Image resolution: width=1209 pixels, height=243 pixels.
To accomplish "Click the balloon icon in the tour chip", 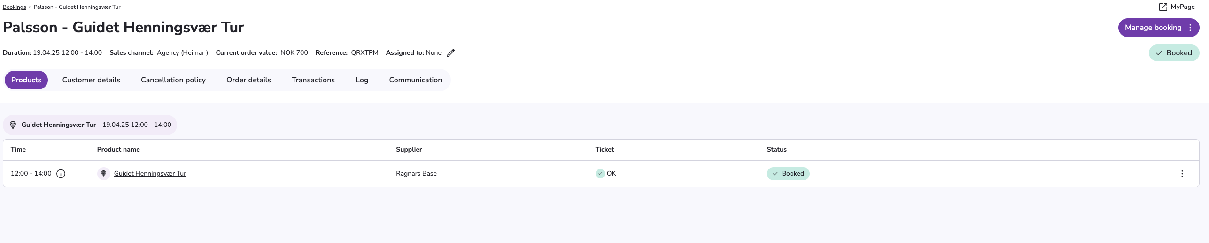I will coord(13,125).
